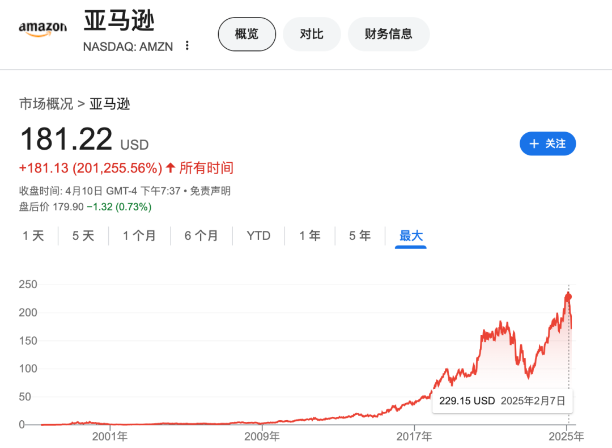Click the after-hours price 179.90 text
Image resolution: width=612 pixels, height=448 pixels.
68,207
